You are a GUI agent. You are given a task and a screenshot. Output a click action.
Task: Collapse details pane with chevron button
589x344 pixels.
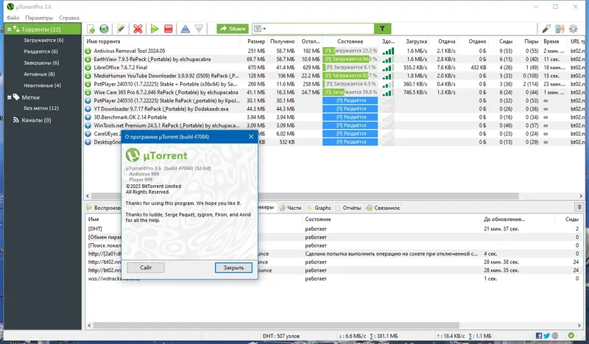(579, 207)
